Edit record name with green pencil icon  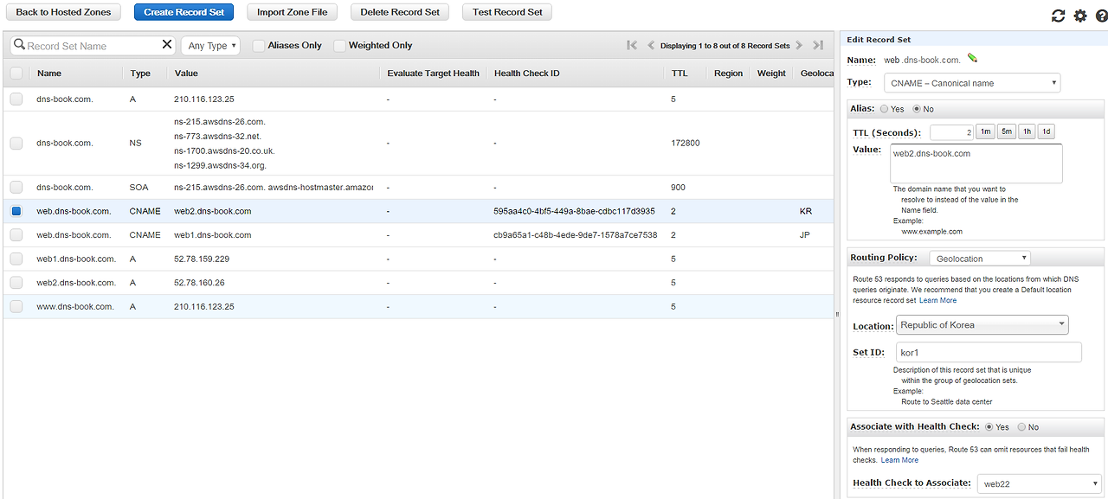tap(973, 59)
